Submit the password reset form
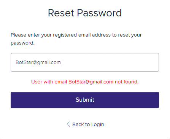This screenshot has height=139, width=170. coord(85,100)
